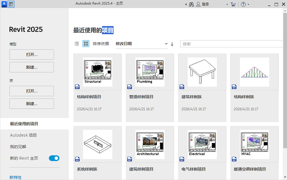Open the 修改日期 sort dropdown
The image size is (287, 180).
pyautogui.click(x=141, y=44)
